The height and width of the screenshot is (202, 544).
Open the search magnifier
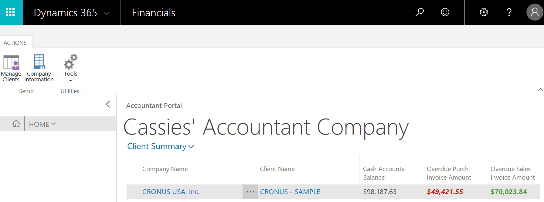click(x=420, y=12)
